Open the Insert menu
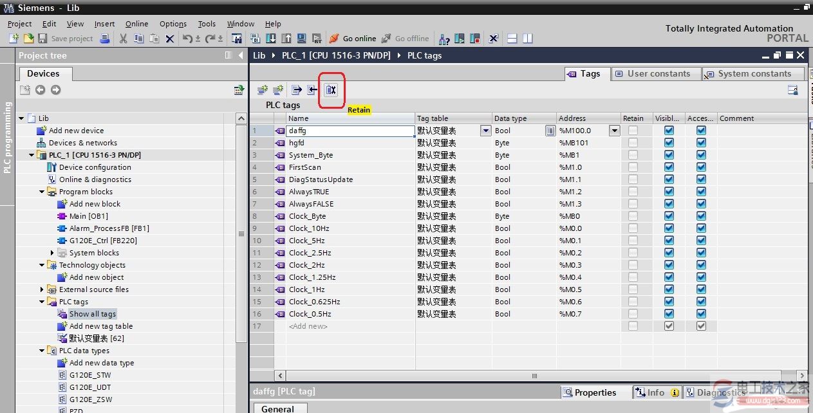Viewport: 813px width, 413px height. tap(104, 24)
